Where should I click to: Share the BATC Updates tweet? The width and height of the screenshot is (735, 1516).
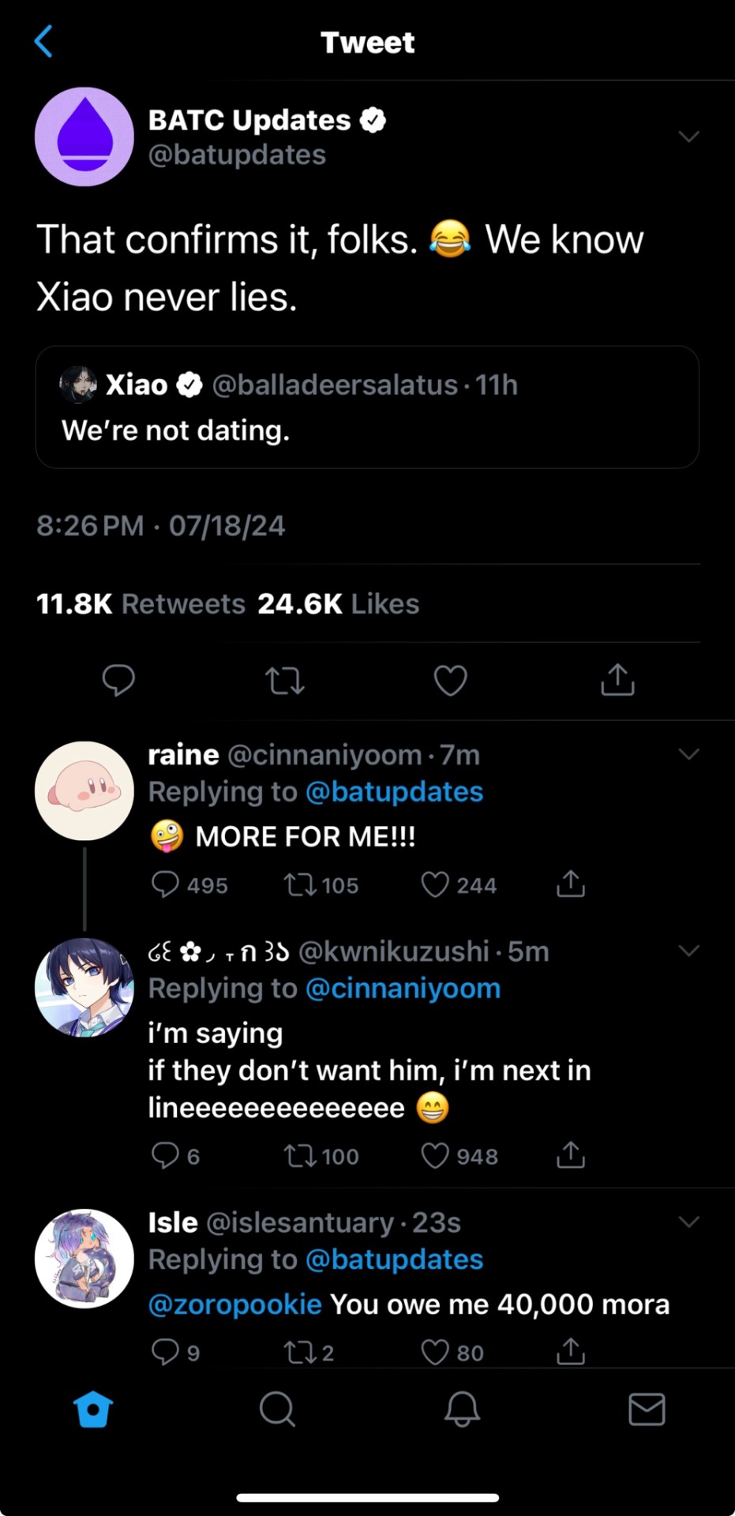(617, 679)
